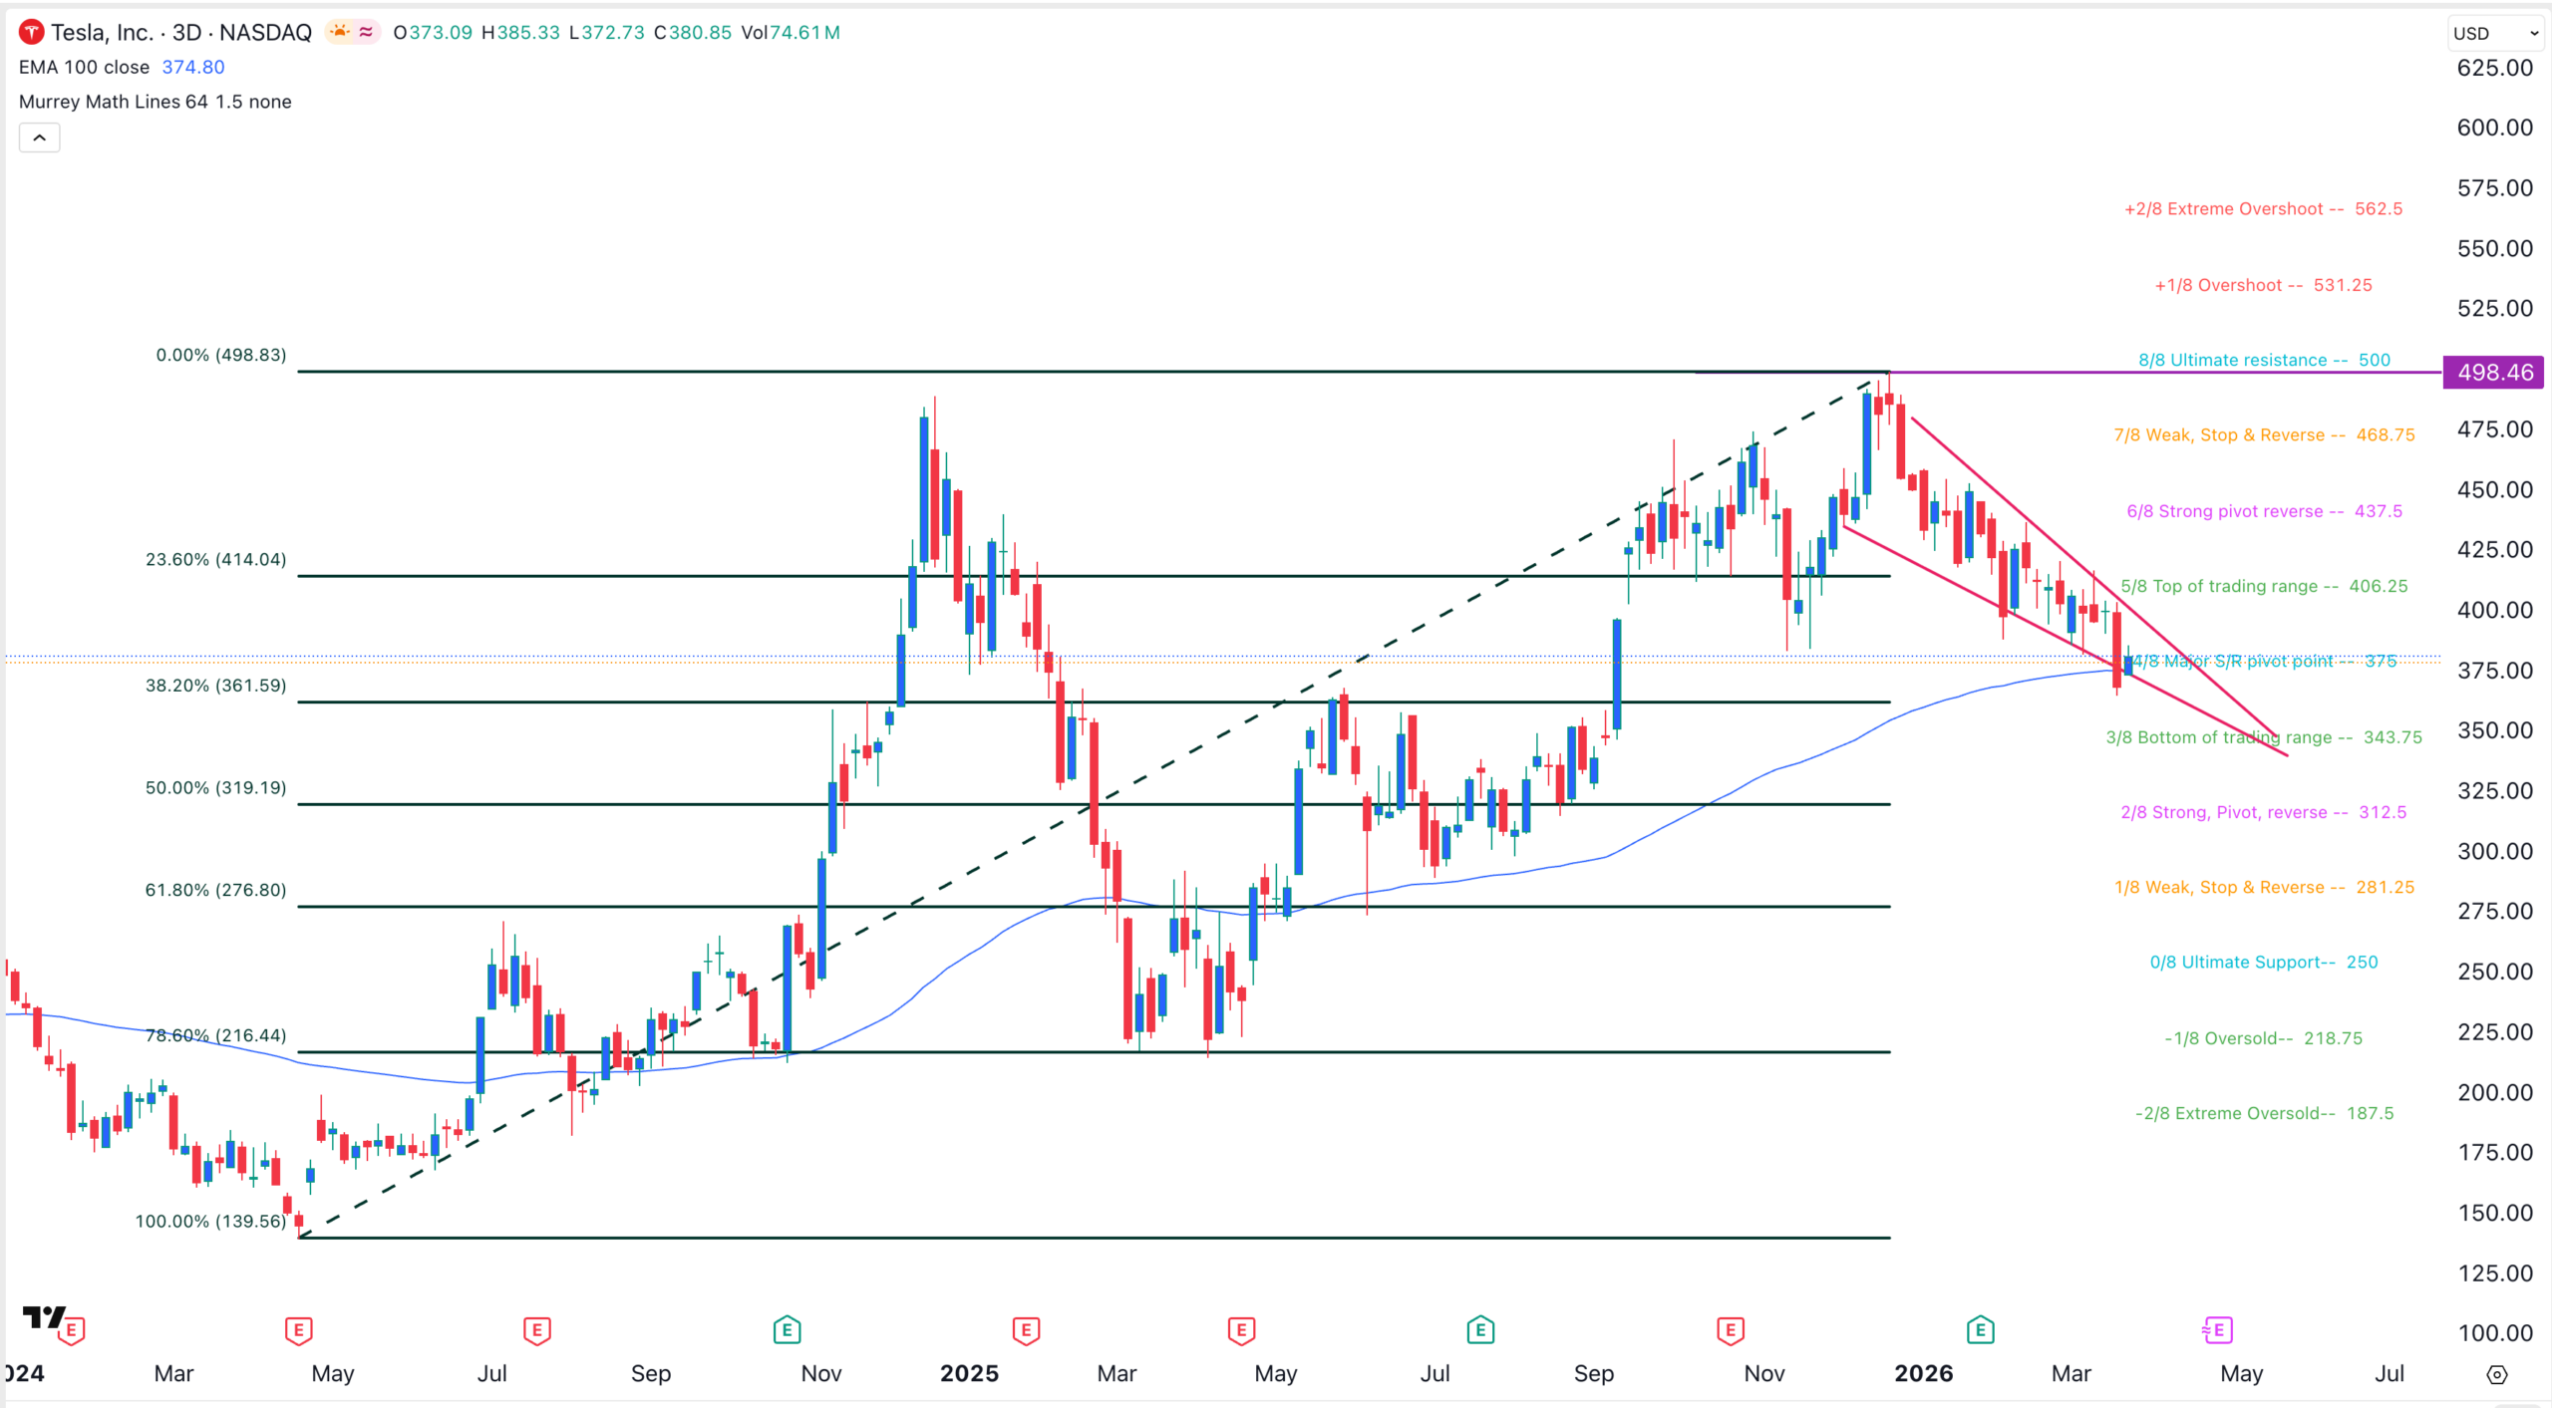The width and height of the screenshot is (2552, 1408).
Task: Click the 1/8 Weak, Stop & Reverse 281.25 label
Action: pyautogui.click(x=2264, y=888)
